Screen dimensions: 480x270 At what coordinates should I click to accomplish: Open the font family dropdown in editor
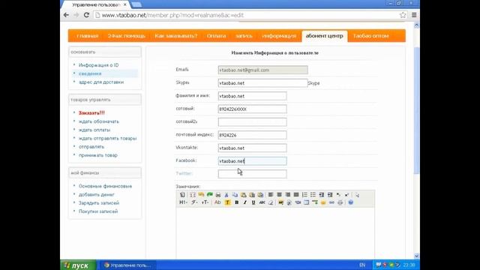195,202
